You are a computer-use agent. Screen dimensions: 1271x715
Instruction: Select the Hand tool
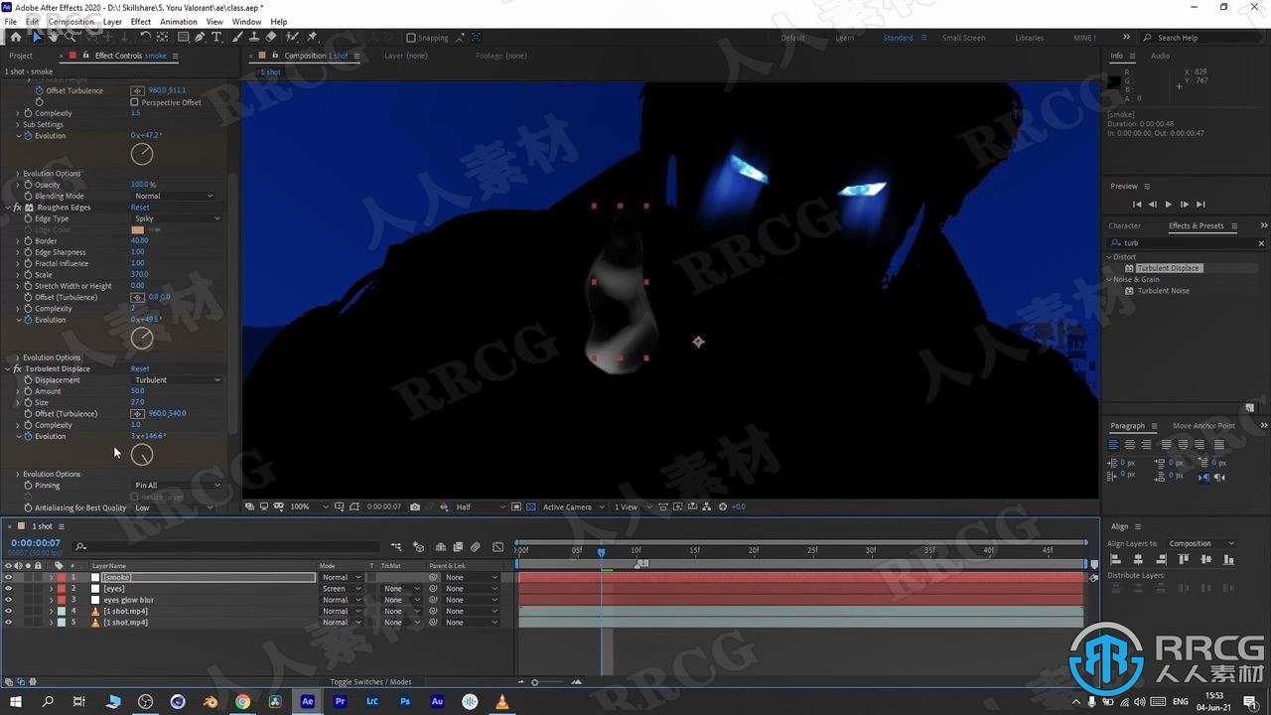54,37
